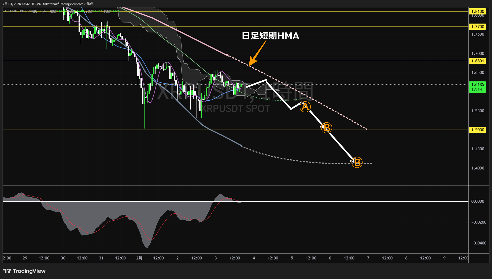Click the 2月 label on time axis
Viewport: 492px width, 279px height.
point(139,258)
